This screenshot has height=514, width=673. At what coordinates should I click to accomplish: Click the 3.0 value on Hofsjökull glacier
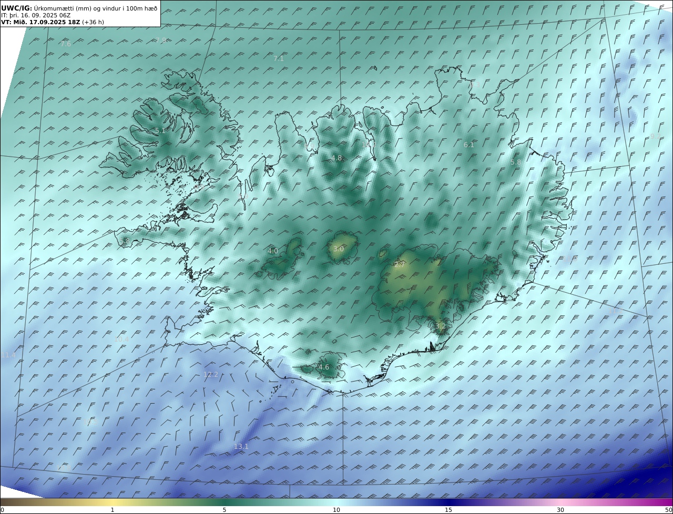(x=339, y=249)
